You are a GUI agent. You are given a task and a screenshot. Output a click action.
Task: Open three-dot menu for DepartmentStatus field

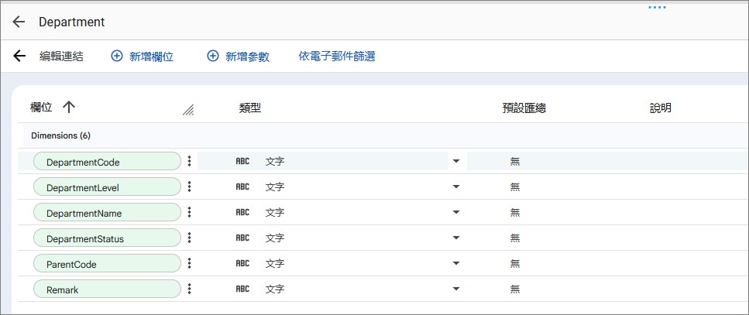click(190, 238)
